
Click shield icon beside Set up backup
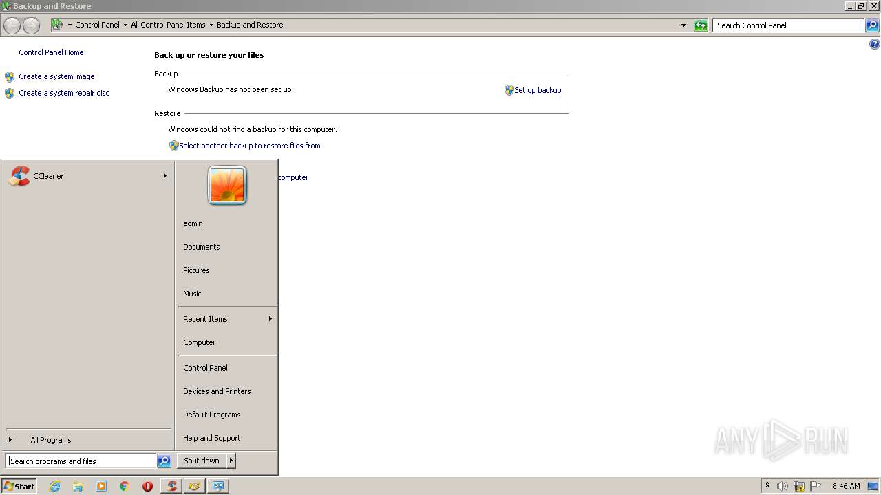point(509,90)
